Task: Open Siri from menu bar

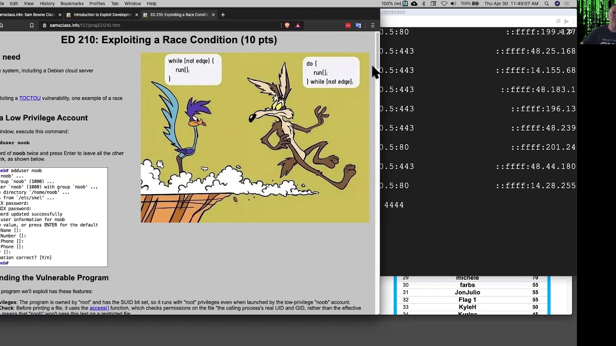Action: pos(557,3)
